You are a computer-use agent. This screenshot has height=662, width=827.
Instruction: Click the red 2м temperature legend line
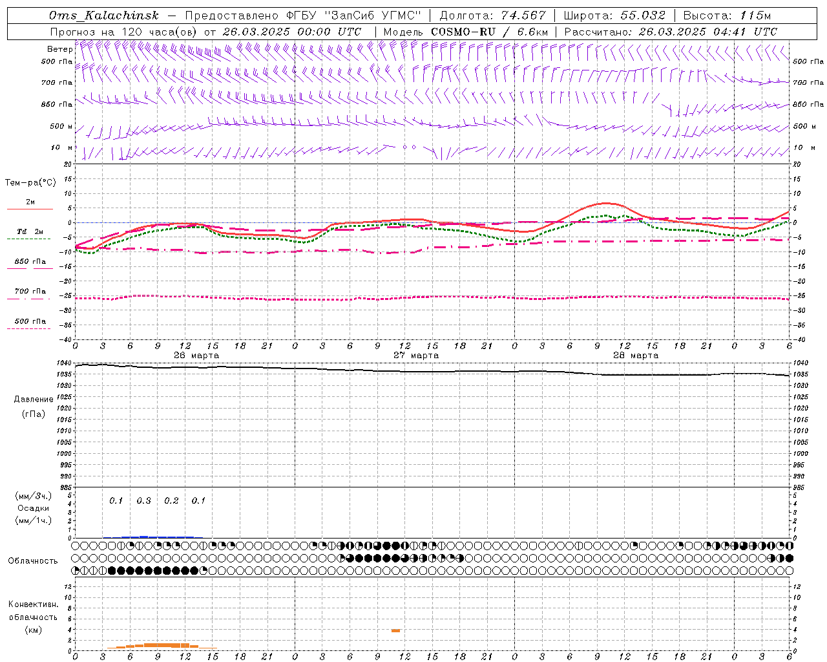coord(30,209)
